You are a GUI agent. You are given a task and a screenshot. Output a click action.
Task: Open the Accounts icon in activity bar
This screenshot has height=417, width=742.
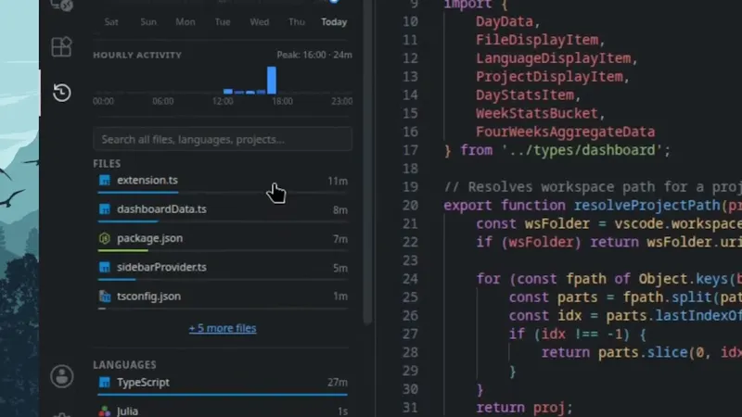click(x=62, y=376)
